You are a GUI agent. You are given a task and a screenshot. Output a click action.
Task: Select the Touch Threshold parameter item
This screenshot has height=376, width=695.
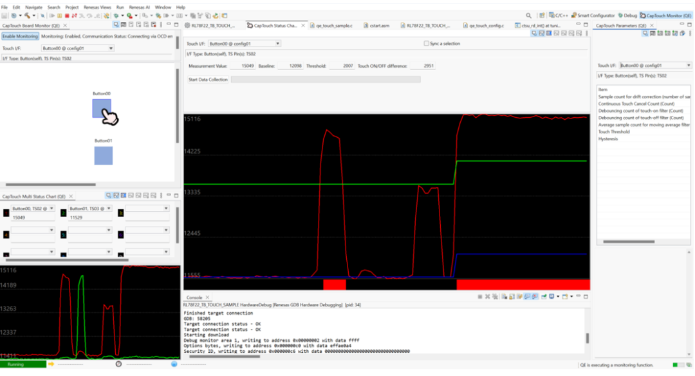pos(614,132)
